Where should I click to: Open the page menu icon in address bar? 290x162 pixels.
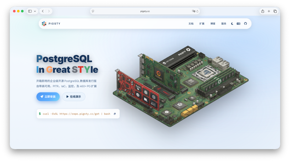(93, 11)
